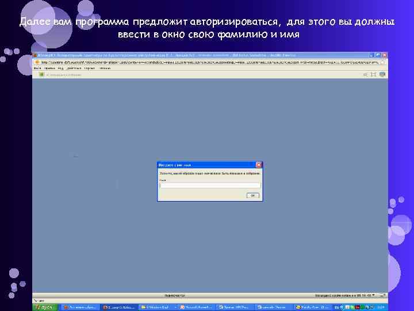Image resolution: width=414 pixels, height=311 pixels.
Task: Click the name input field in the dialog
Action: [210, 185]
